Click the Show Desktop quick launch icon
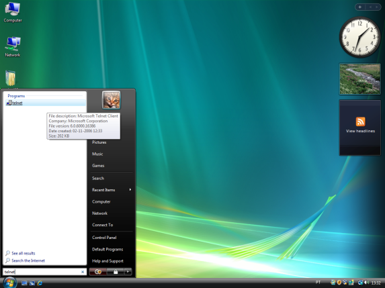Viewport: 385px width, 288px height. (24, 283)
